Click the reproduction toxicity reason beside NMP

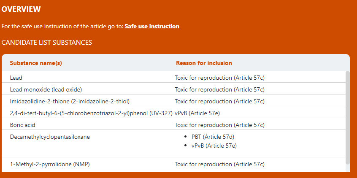pos(219,164)
